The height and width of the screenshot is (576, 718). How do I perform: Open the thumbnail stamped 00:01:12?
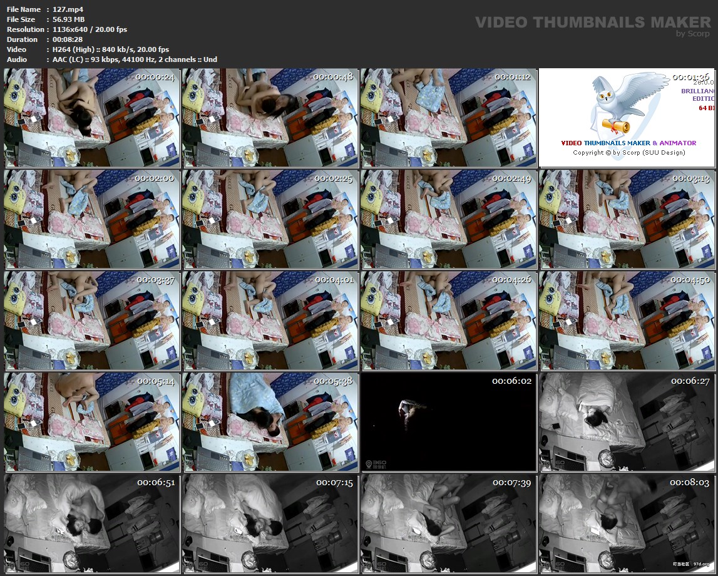click(448, 118)
